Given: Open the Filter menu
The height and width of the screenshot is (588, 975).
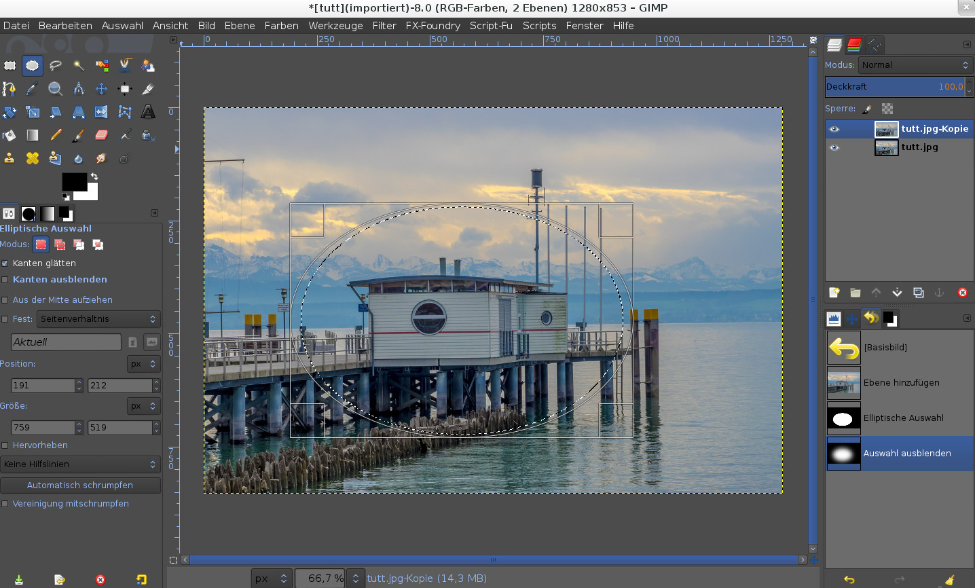Looking at the screenshot, I should coord(384,26).
